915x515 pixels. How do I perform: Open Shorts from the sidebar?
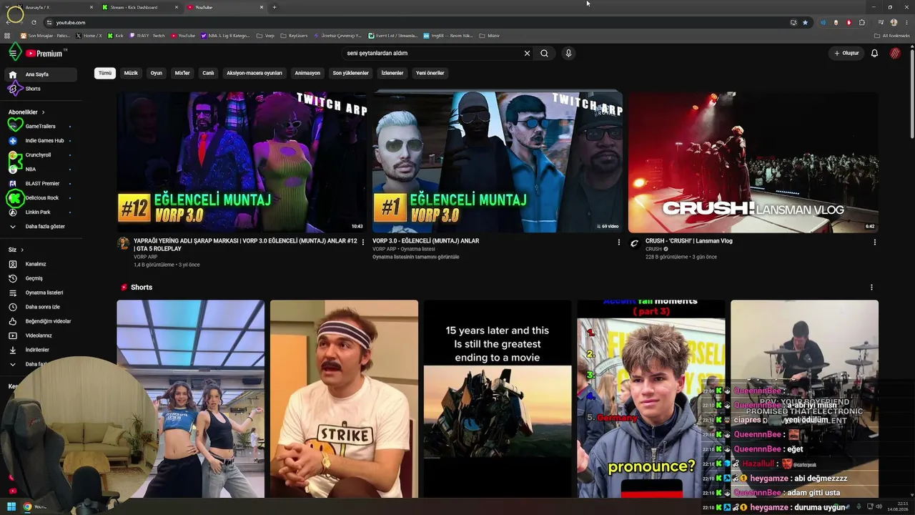pyautogui.click(x=40, y=89)
